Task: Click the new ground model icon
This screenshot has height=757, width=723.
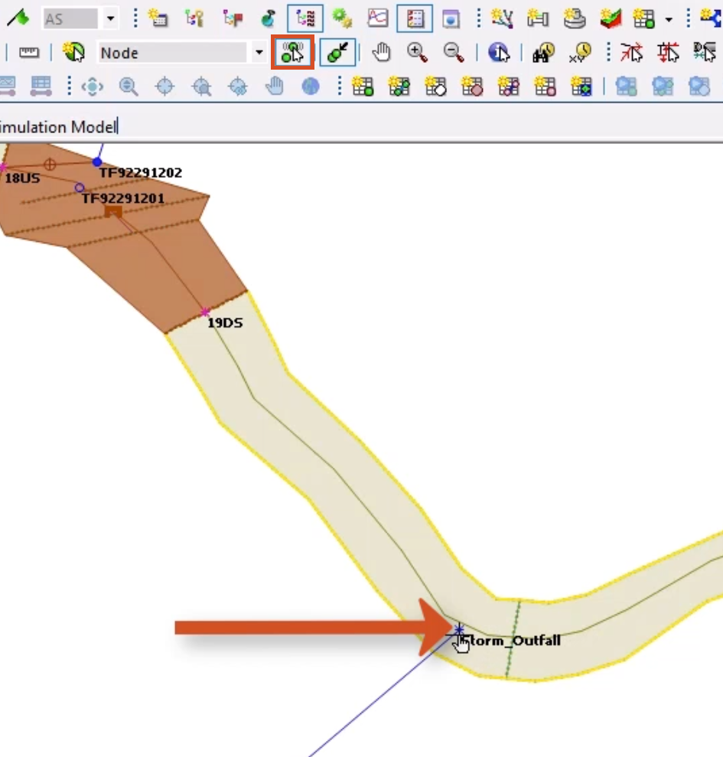Action: pyautogui.click(x=575, y=18)
